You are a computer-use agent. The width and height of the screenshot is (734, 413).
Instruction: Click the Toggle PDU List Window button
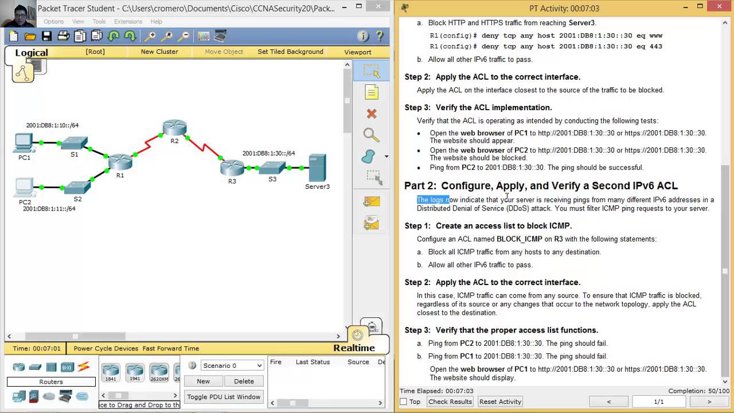tap(223, 397)
